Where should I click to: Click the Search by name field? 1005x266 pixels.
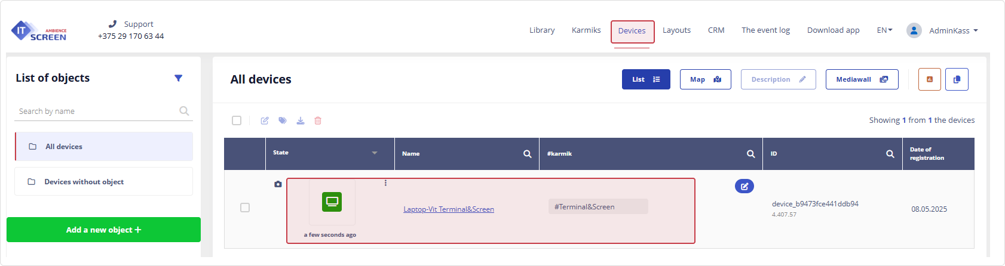tap(96, 112)
